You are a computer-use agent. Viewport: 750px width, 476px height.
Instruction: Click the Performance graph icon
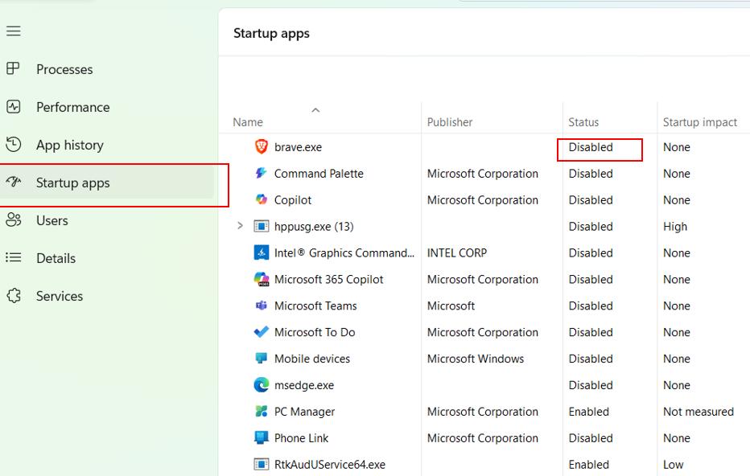[14, 107]
